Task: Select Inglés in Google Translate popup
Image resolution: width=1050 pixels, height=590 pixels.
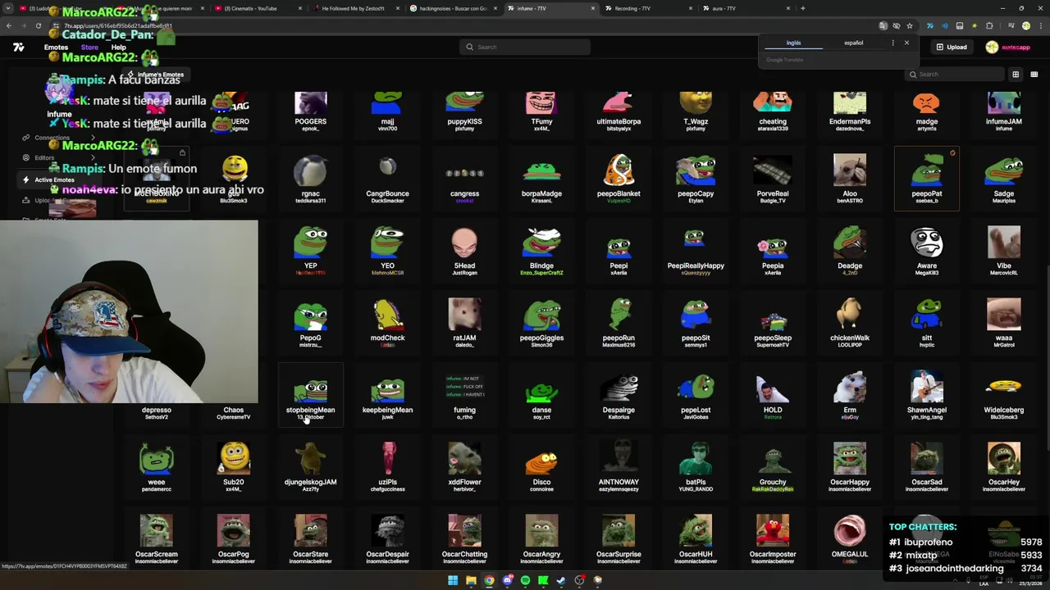Action: tap(793, 43)
